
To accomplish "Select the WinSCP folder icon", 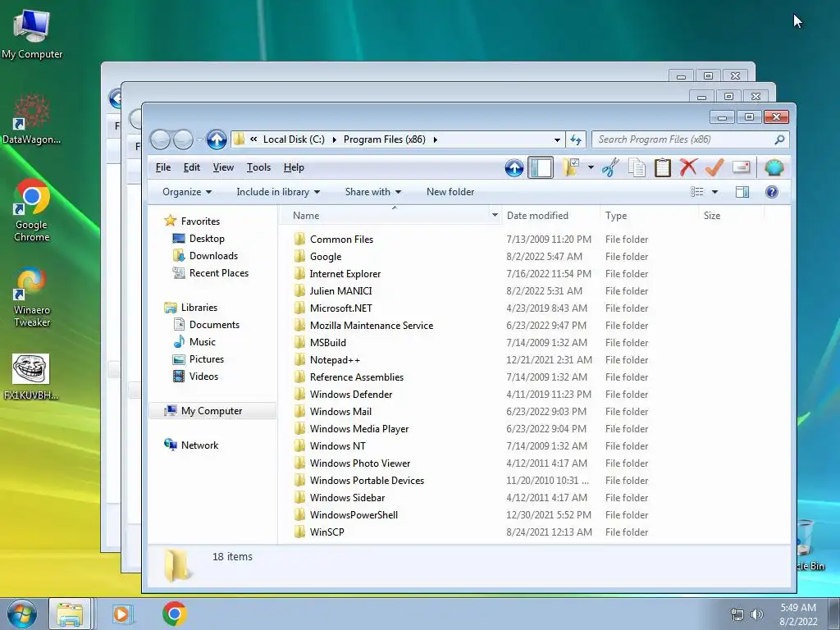I will click(x=300, y=532).
